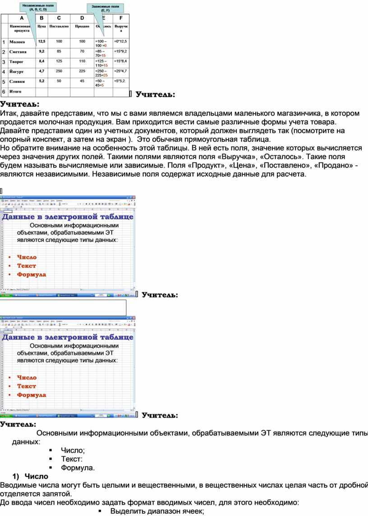The width and height of the screenshot is (368, 516).
Task: Click the 'Итого' row label
Action: tap(22, 92)
